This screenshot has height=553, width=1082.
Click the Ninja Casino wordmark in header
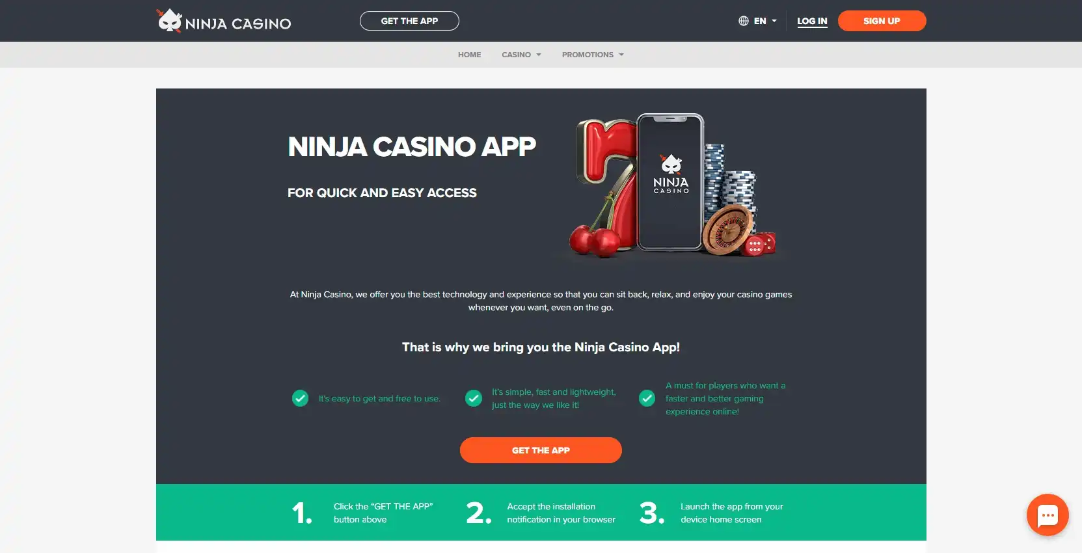click(238, 24)
